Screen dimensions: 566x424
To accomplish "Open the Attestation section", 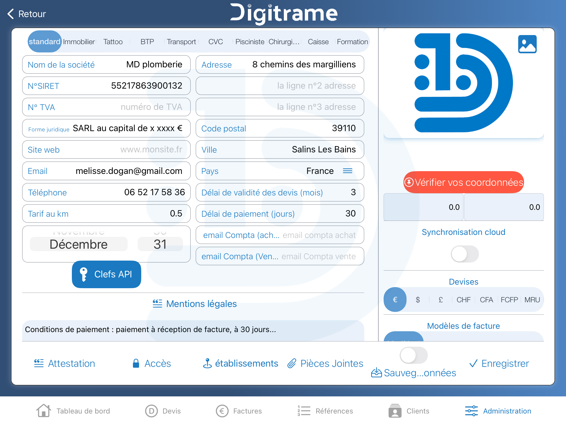I will tap(64, 363).
